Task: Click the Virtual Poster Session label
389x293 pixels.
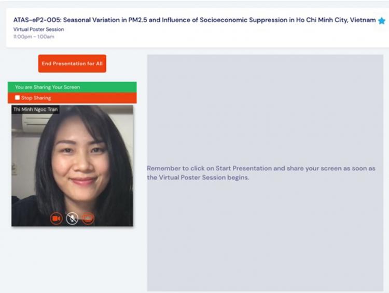Action: [39, 30]
